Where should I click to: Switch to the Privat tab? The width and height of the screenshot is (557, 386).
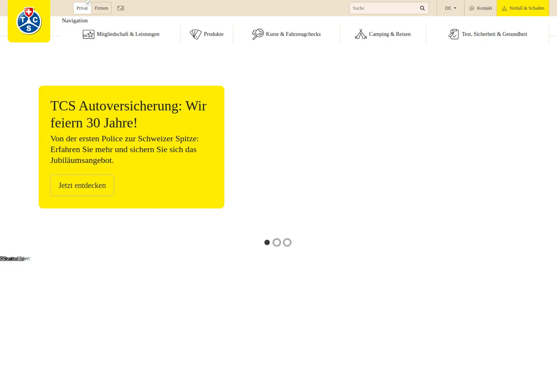point(82,8)
